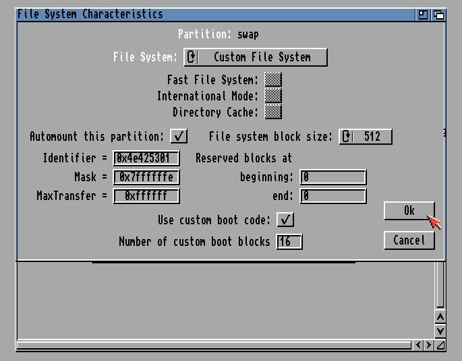Click the Identifier field 0x4e425301
Screen dimensions: 462x361
pos(146,158)
